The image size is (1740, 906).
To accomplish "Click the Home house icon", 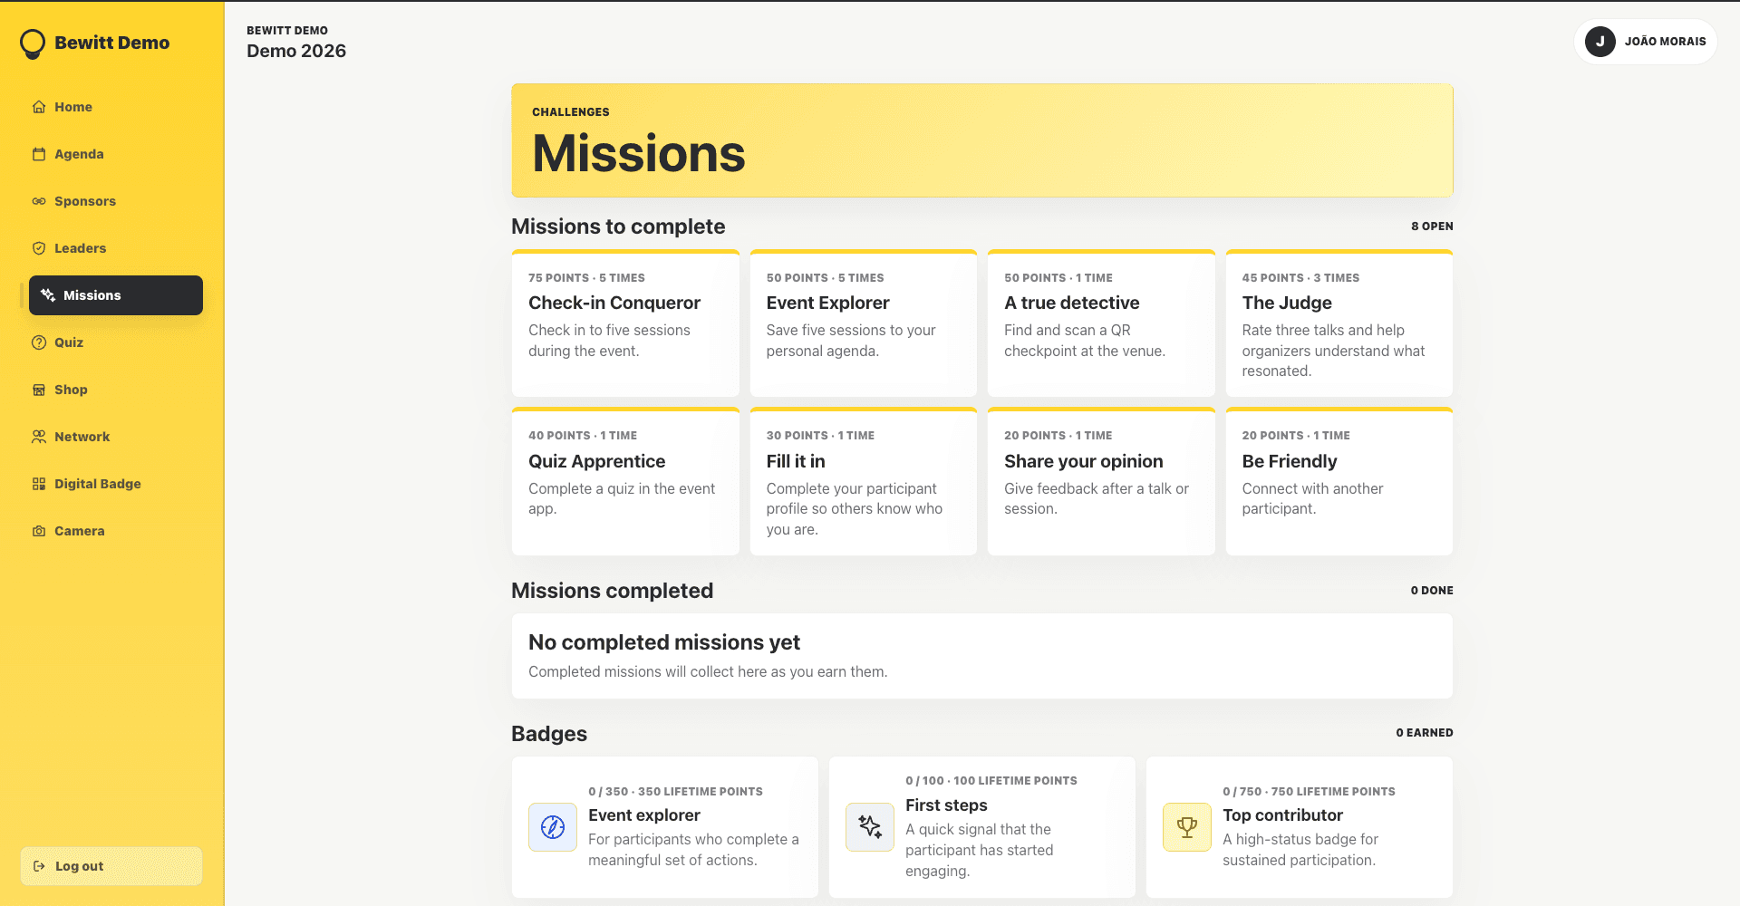I will pos(39,107).
